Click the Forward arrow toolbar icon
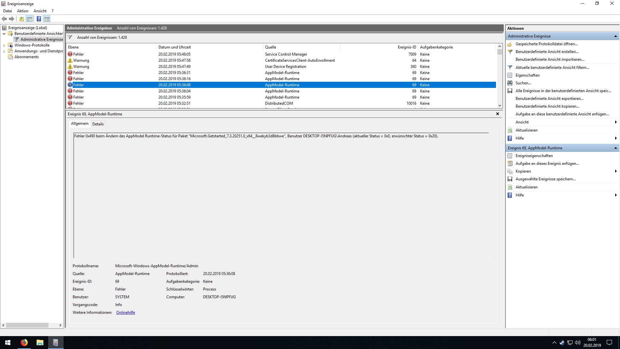The width and height of the screenshot is (620, 349). pyautogui.click(x=12, y=19)
